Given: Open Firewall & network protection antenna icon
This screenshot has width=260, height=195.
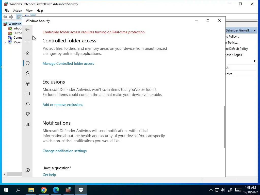Looking at the screenshot, I should tap(27, 83).
